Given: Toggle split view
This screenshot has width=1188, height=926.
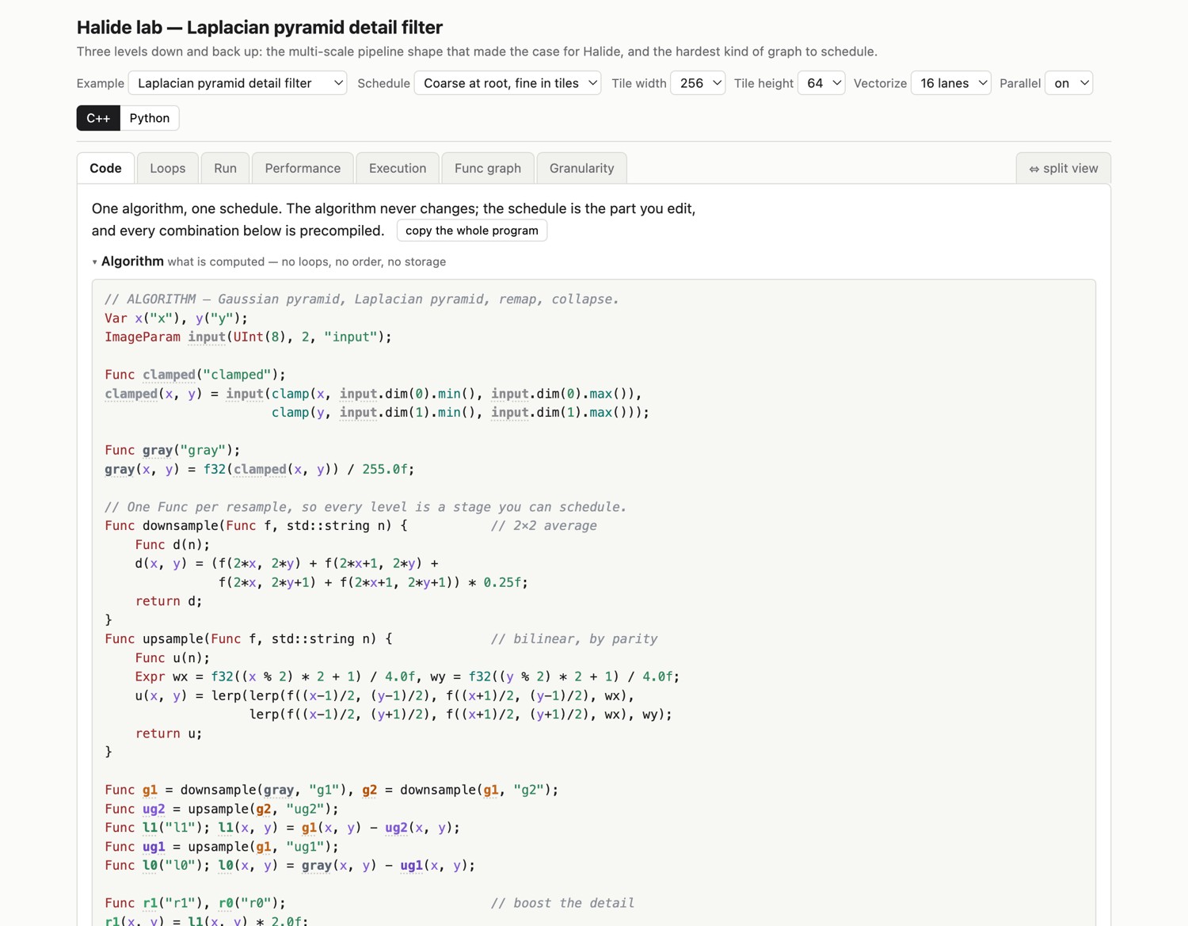Looking at the screenshot, I should (x=1064, y=168).
